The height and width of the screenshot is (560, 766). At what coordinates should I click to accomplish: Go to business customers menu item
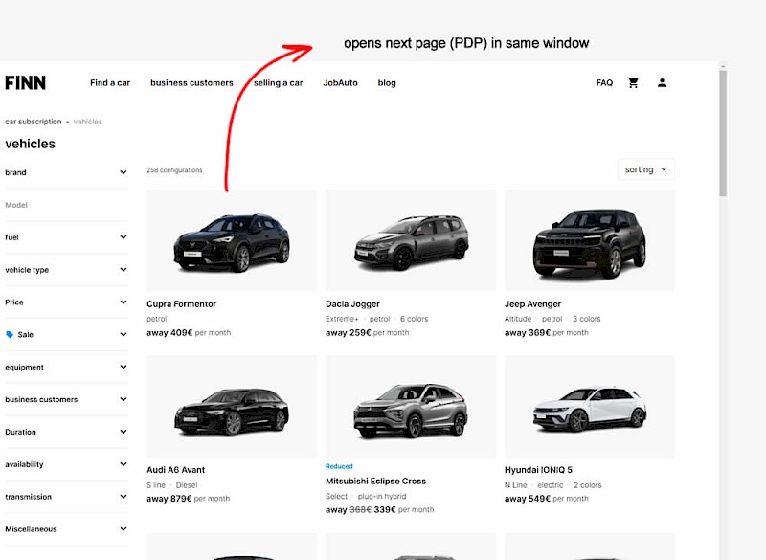[x=191, y=83]
